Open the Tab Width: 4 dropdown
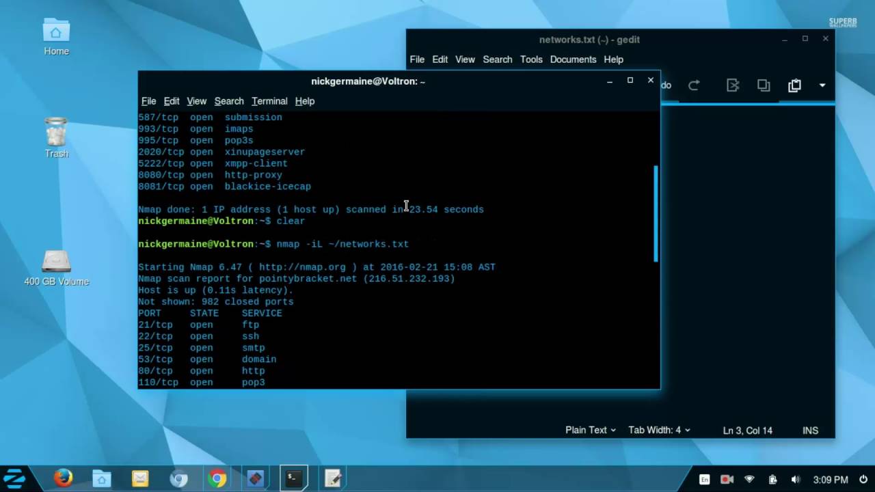Image resolution: width=875 pixels, height=492 pixels. (x=659, y=430)
